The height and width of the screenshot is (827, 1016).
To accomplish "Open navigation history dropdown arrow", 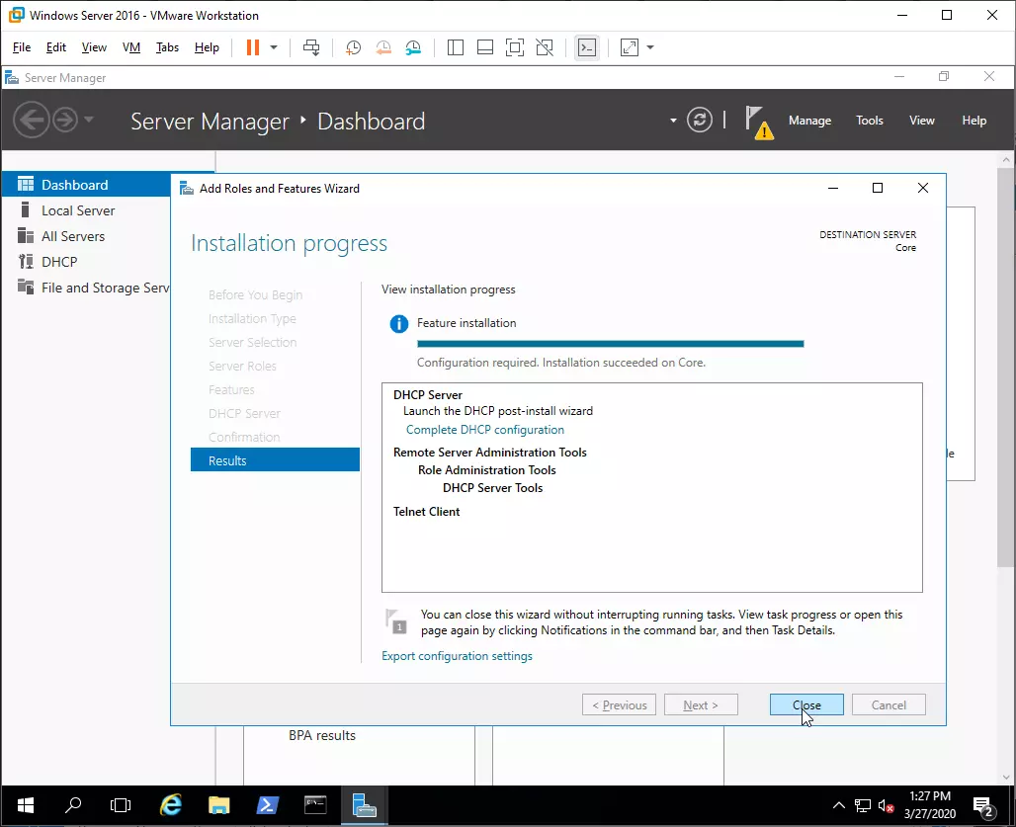I will (89, 120).
